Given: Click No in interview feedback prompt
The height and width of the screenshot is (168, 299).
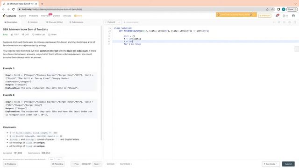Looking at the screenshot, I should click(59, 159).
